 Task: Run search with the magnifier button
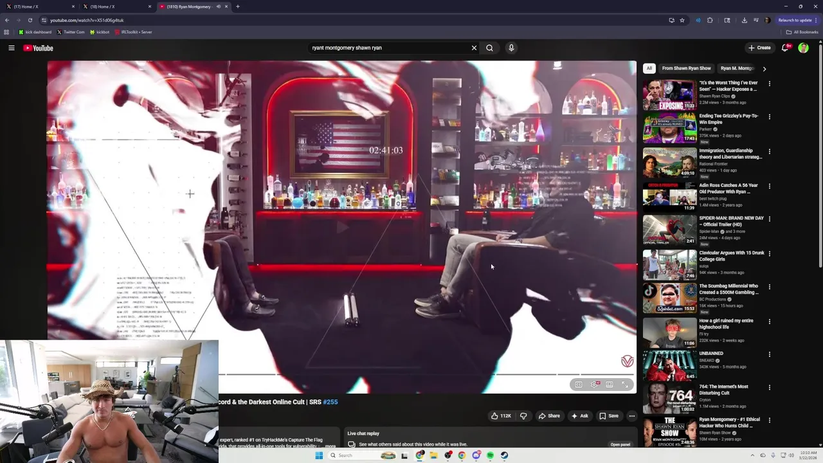[489, 48]
